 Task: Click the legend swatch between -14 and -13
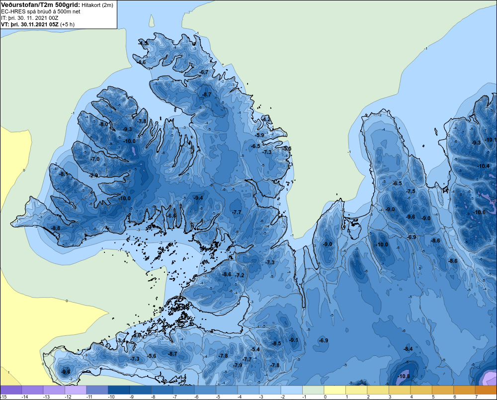click(33, 390)
